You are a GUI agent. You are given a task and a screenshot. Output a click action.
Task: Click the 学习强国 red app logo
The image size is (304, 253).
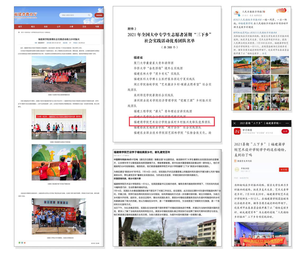click(237, 131)
